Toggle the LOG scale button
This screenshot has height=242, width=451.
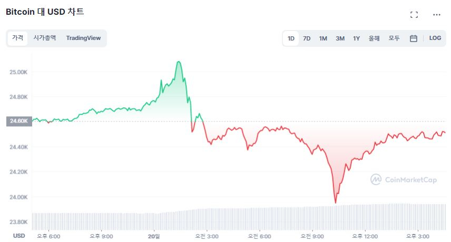click(435, 38)
